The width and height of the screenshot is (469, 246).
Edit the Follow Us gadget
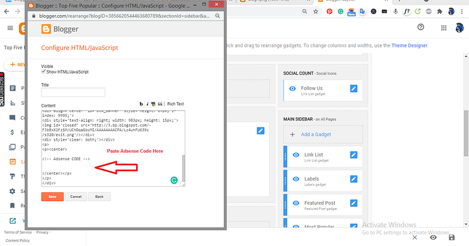tap(354, 88)
